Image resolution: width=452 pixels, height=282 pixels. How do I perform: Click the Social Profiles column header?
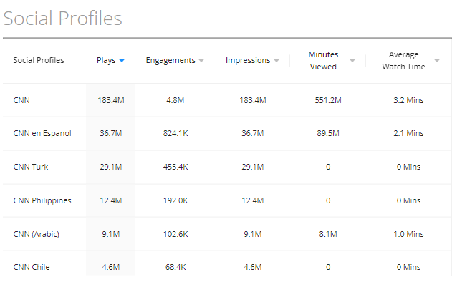[39, 60]
